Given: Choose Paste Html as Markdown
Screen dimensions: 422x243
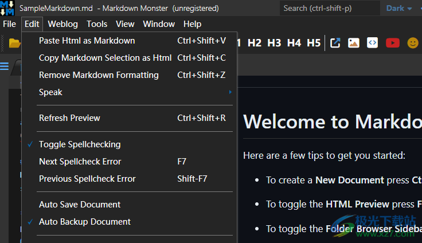Looking at the screenshot, I should pos(130,41).
